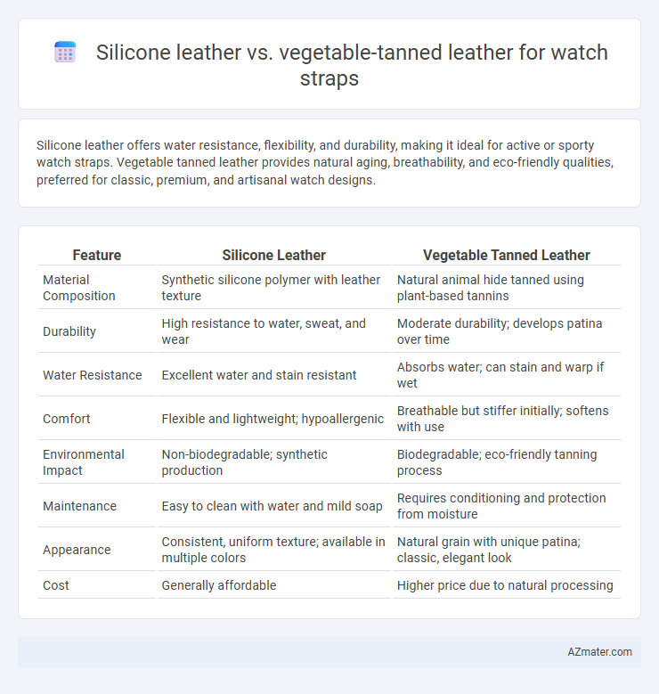
Task: Click 'Flexible and lightweight; hypoallergenic' cell
Action: tap(273, 419)
